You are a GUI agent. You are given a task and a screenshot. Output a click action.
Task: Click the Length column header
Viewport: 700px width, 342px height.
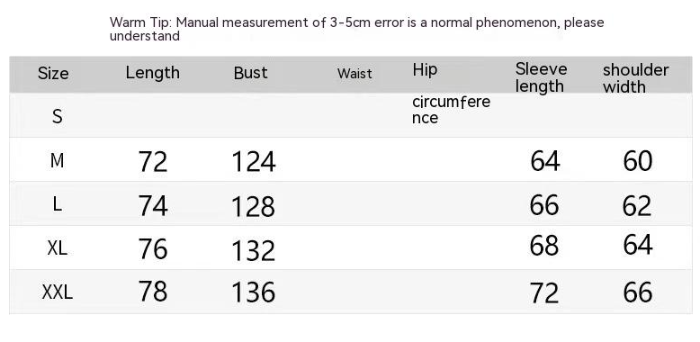153,73
